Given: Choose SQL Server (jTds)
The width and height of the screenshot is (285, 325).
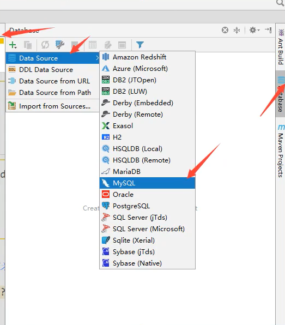Looking at the screenshot, I should [147, 218].
